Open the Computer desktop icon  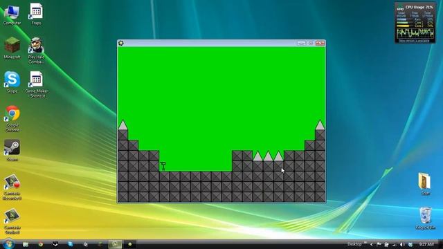[x=12, y=15]
